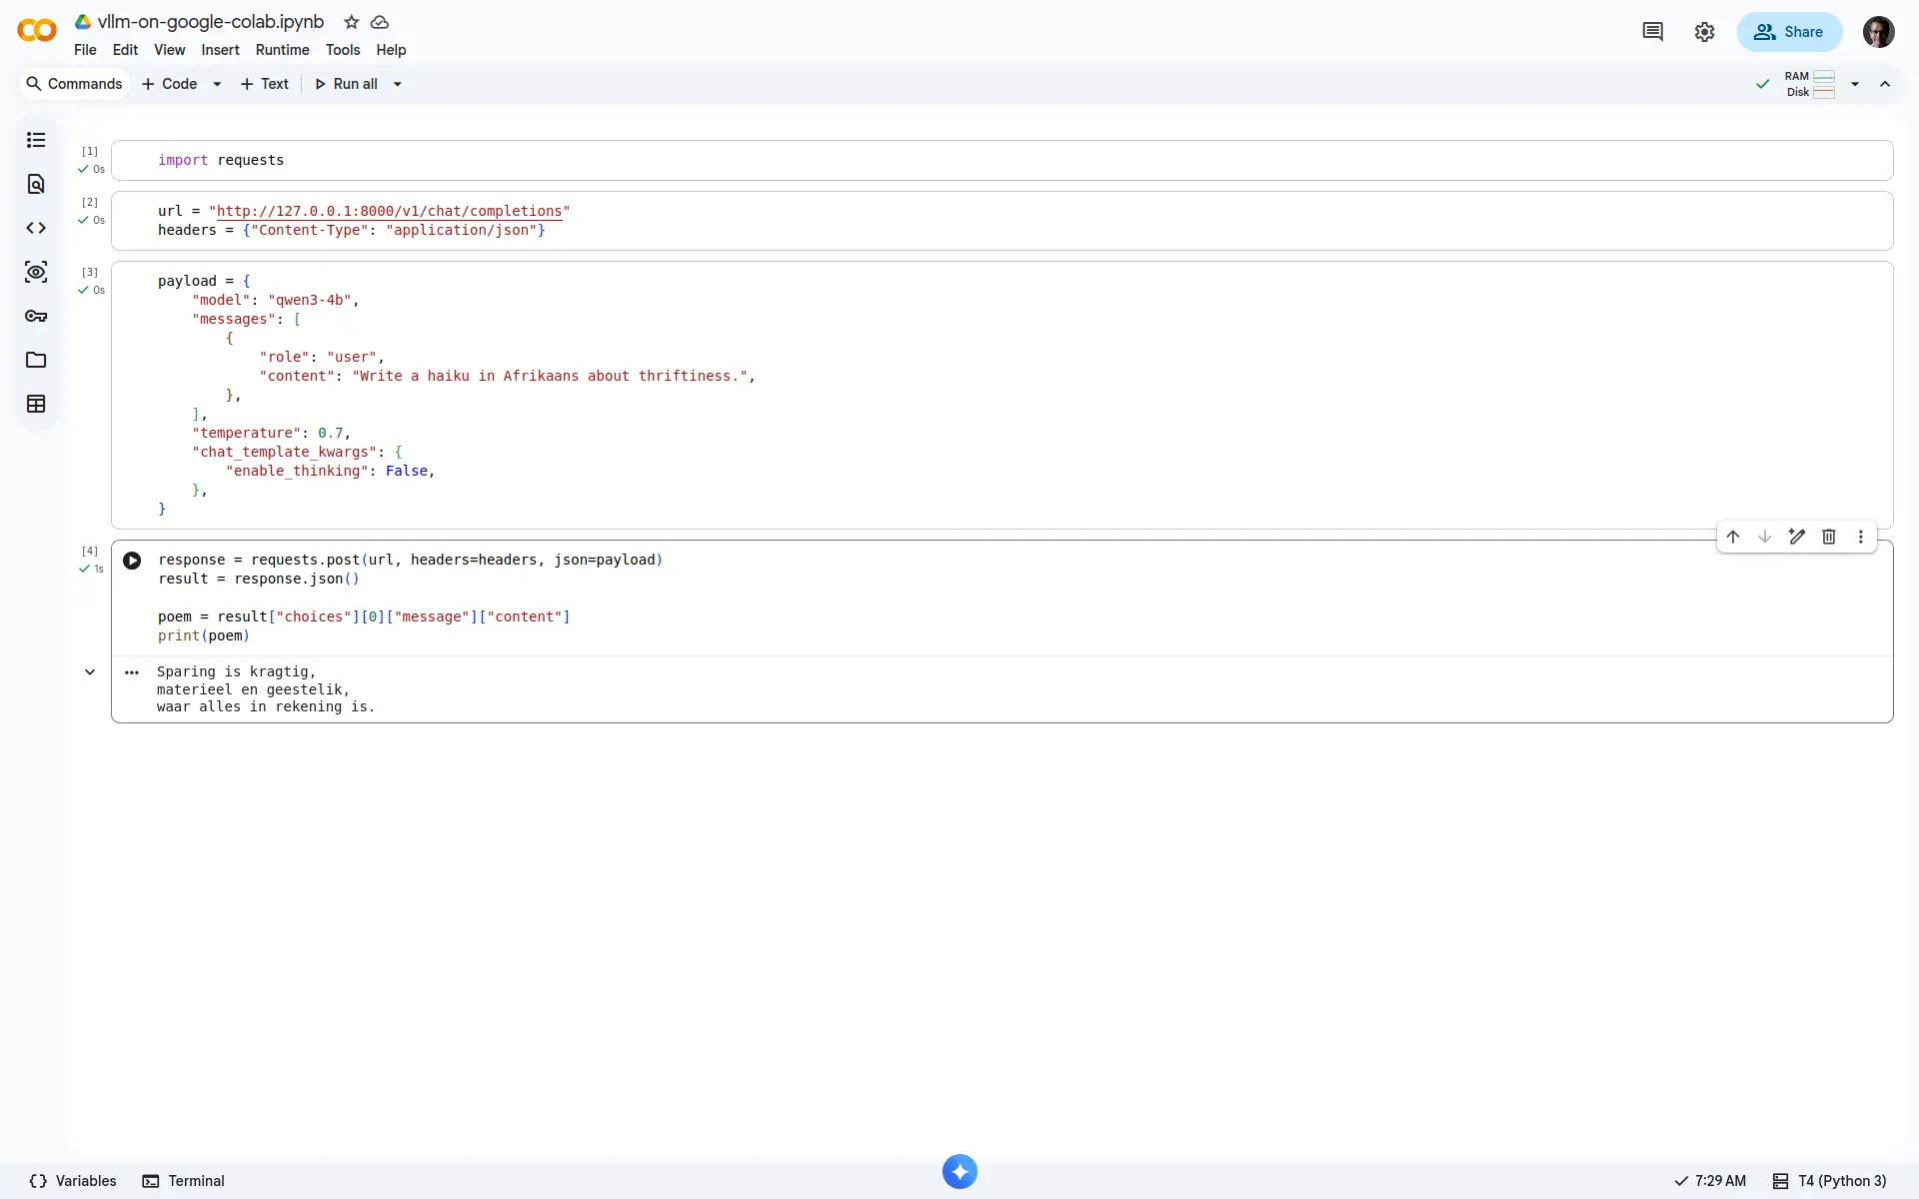Click into the payload definition cell

(1001, 395)
